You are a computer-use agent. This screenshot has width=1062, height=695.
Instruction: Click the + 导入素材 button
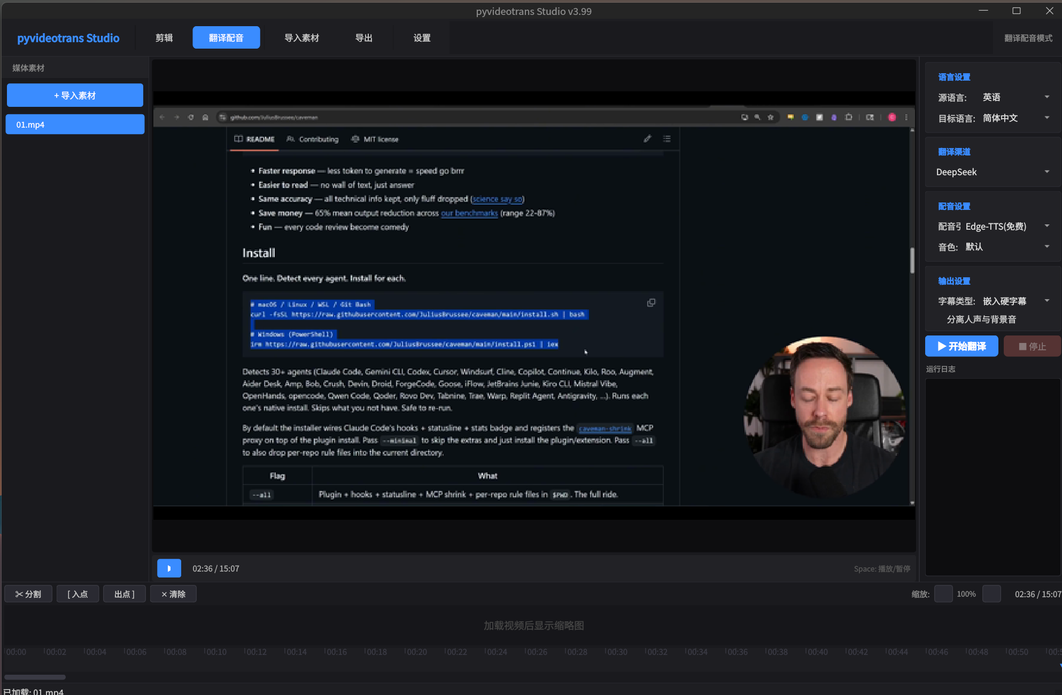coord(75,96)
